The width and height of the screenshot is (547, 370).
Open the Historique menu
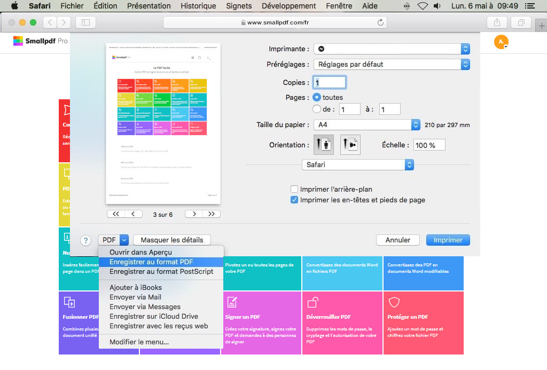(x=198, y=6)
